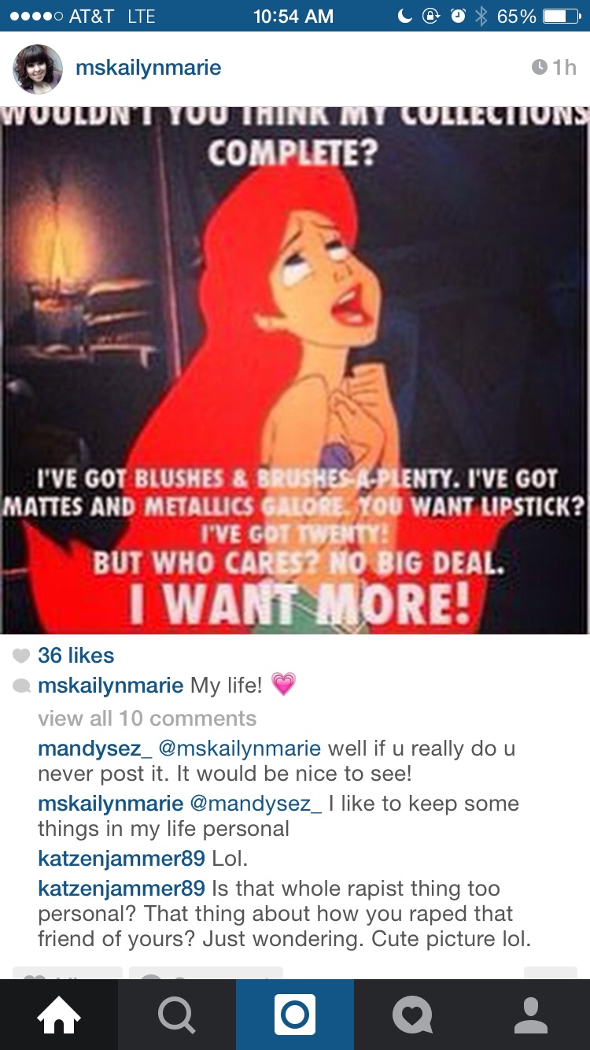Open the Search explore tab
The height and width of the screenshot is (1050, 590).
click(177, 1015)
